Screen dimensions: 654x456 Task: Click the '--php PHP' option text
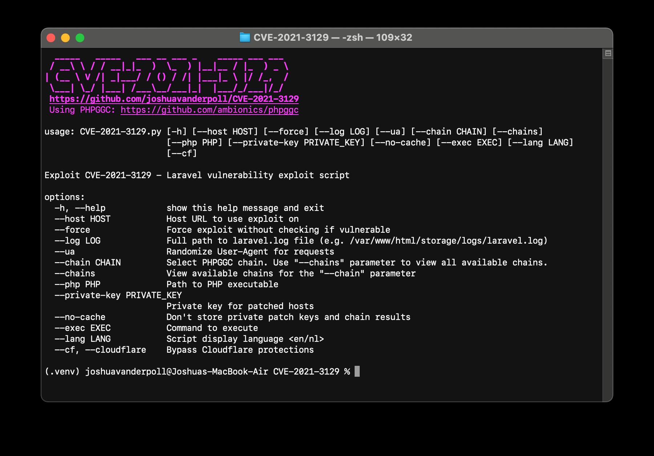pos(77,284)
